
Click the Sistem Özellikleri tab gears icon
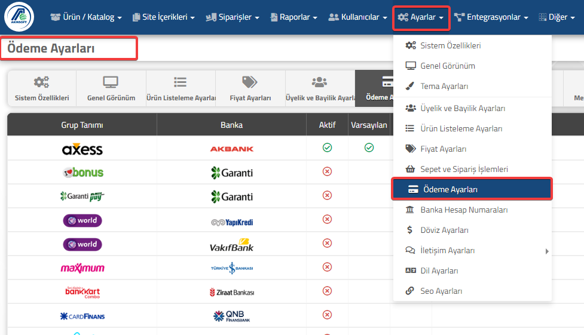click(41, 82)
